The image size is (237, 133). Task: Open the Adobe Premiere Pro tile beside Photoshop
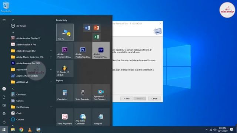tap(65, 50)
